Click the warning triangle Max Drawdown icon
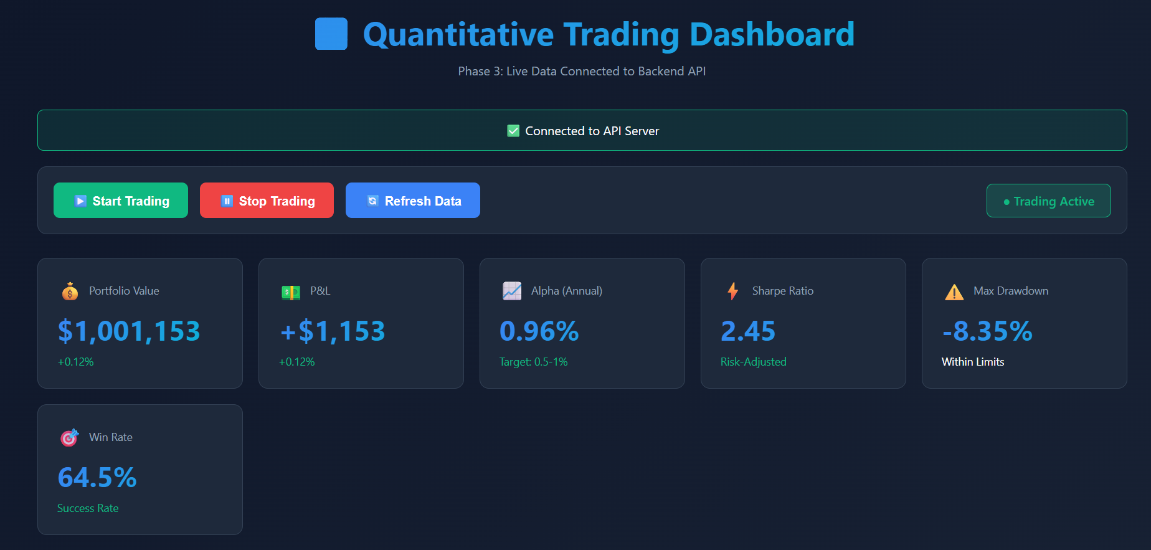Viewport: 1151px width, 550px height. [x=954, y=292]
